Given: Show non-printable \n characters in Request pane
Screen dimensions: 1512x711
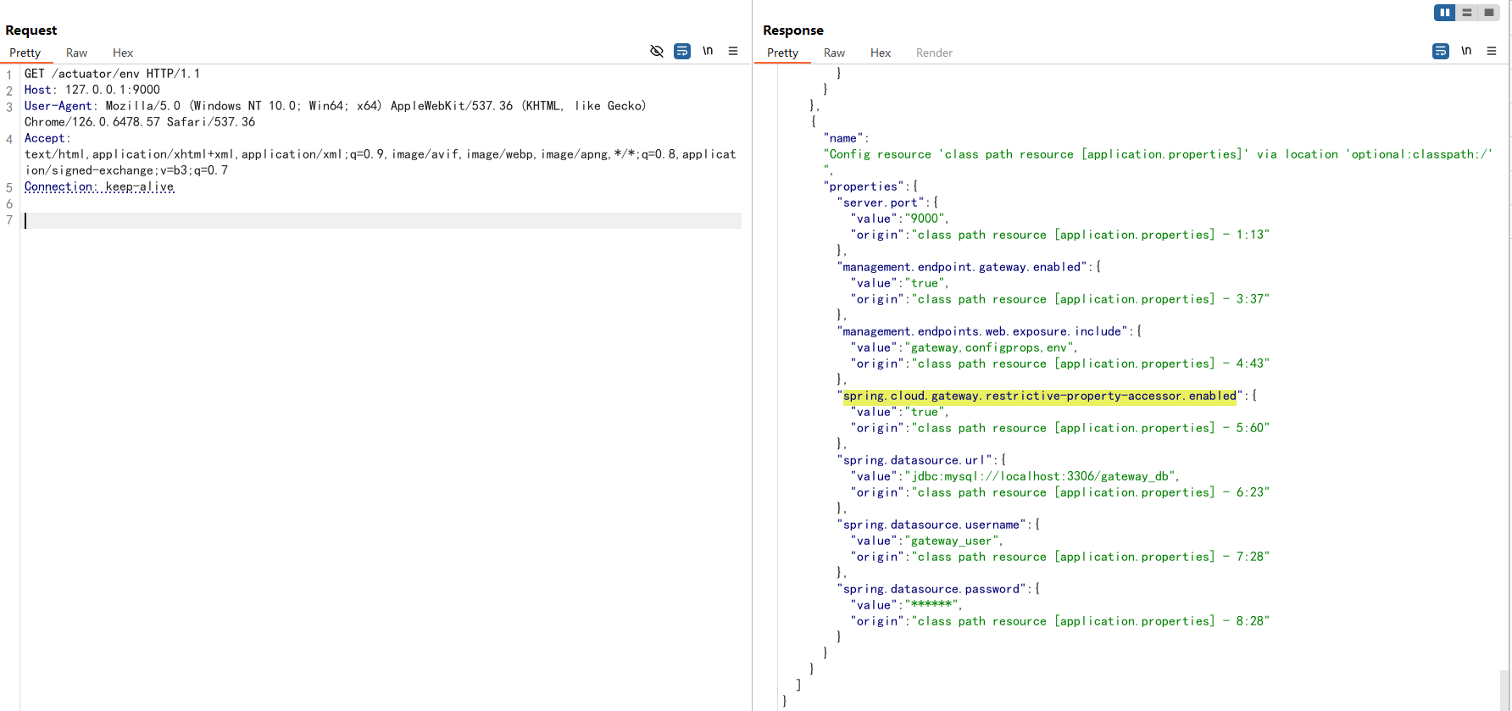Looking at the screenshot, I should coord(708,51).
